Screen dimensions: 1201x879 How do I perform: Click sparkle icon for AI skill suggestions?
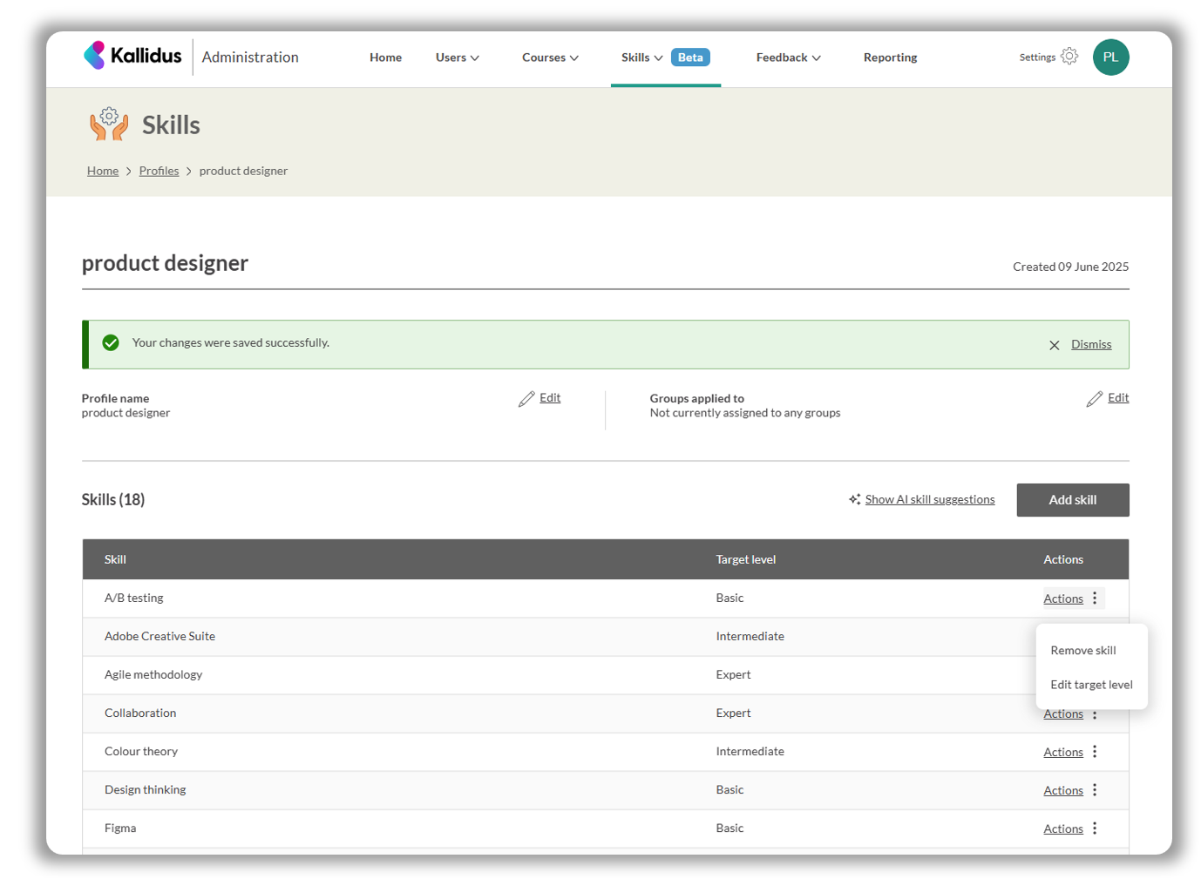click(854, 499)
